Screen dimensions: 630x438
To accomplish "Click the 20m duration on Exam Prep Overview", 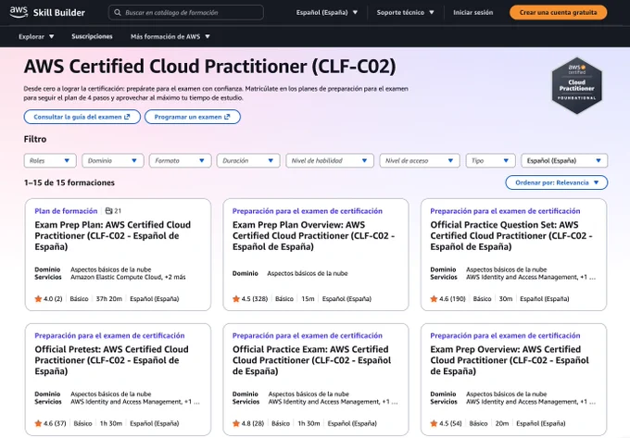I will coord(502,423).
